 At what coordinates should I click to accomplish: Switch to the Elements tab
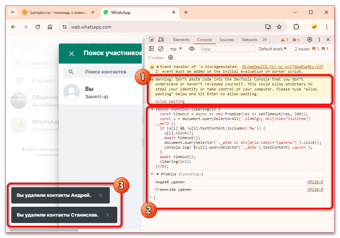pyautogui.click(x=181, y=40)
